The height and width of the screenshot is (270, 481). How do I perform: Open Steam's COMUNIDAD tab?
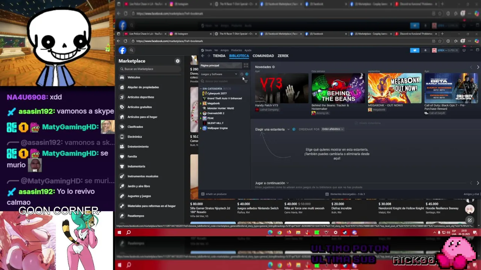point(263,56)
